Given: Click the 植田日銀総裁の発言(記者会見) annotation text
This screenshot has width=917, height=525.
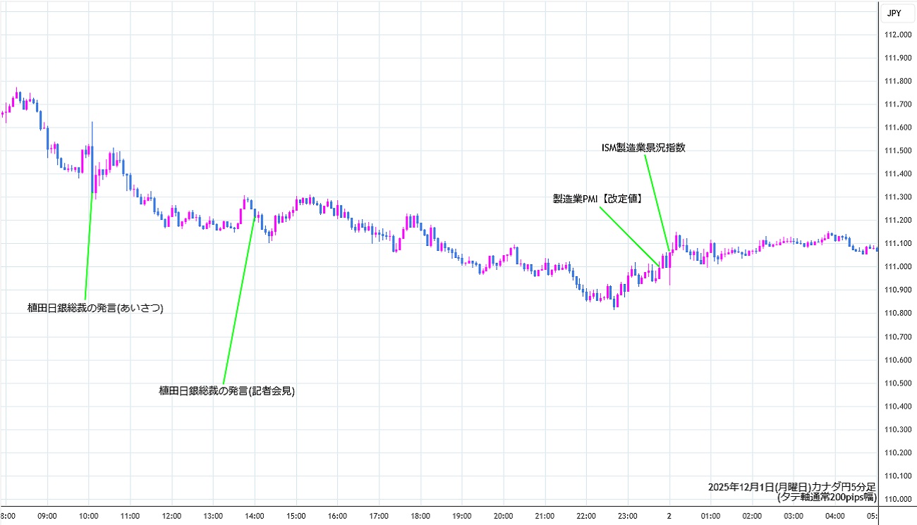Looking at the screenshot, I should [226, 390].
